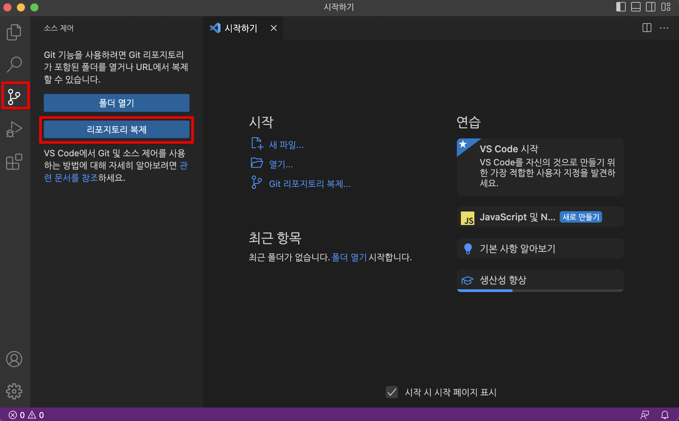The image size is (679, 421).
Task: Open the Manage gear icon
Action: [x=14, y=391]
